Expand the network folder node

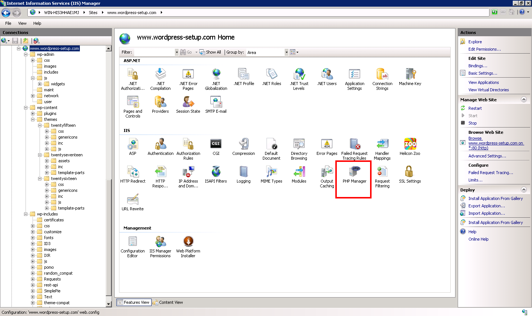[33, 96]
